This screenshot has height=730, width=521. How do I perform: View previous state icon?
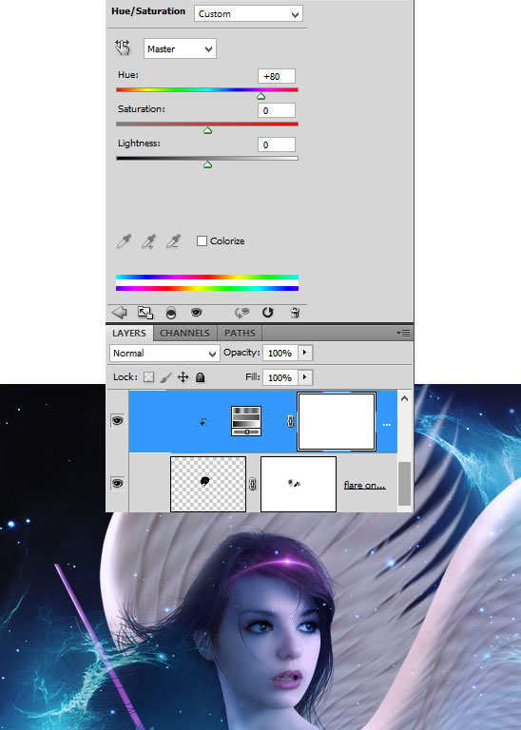241,313
